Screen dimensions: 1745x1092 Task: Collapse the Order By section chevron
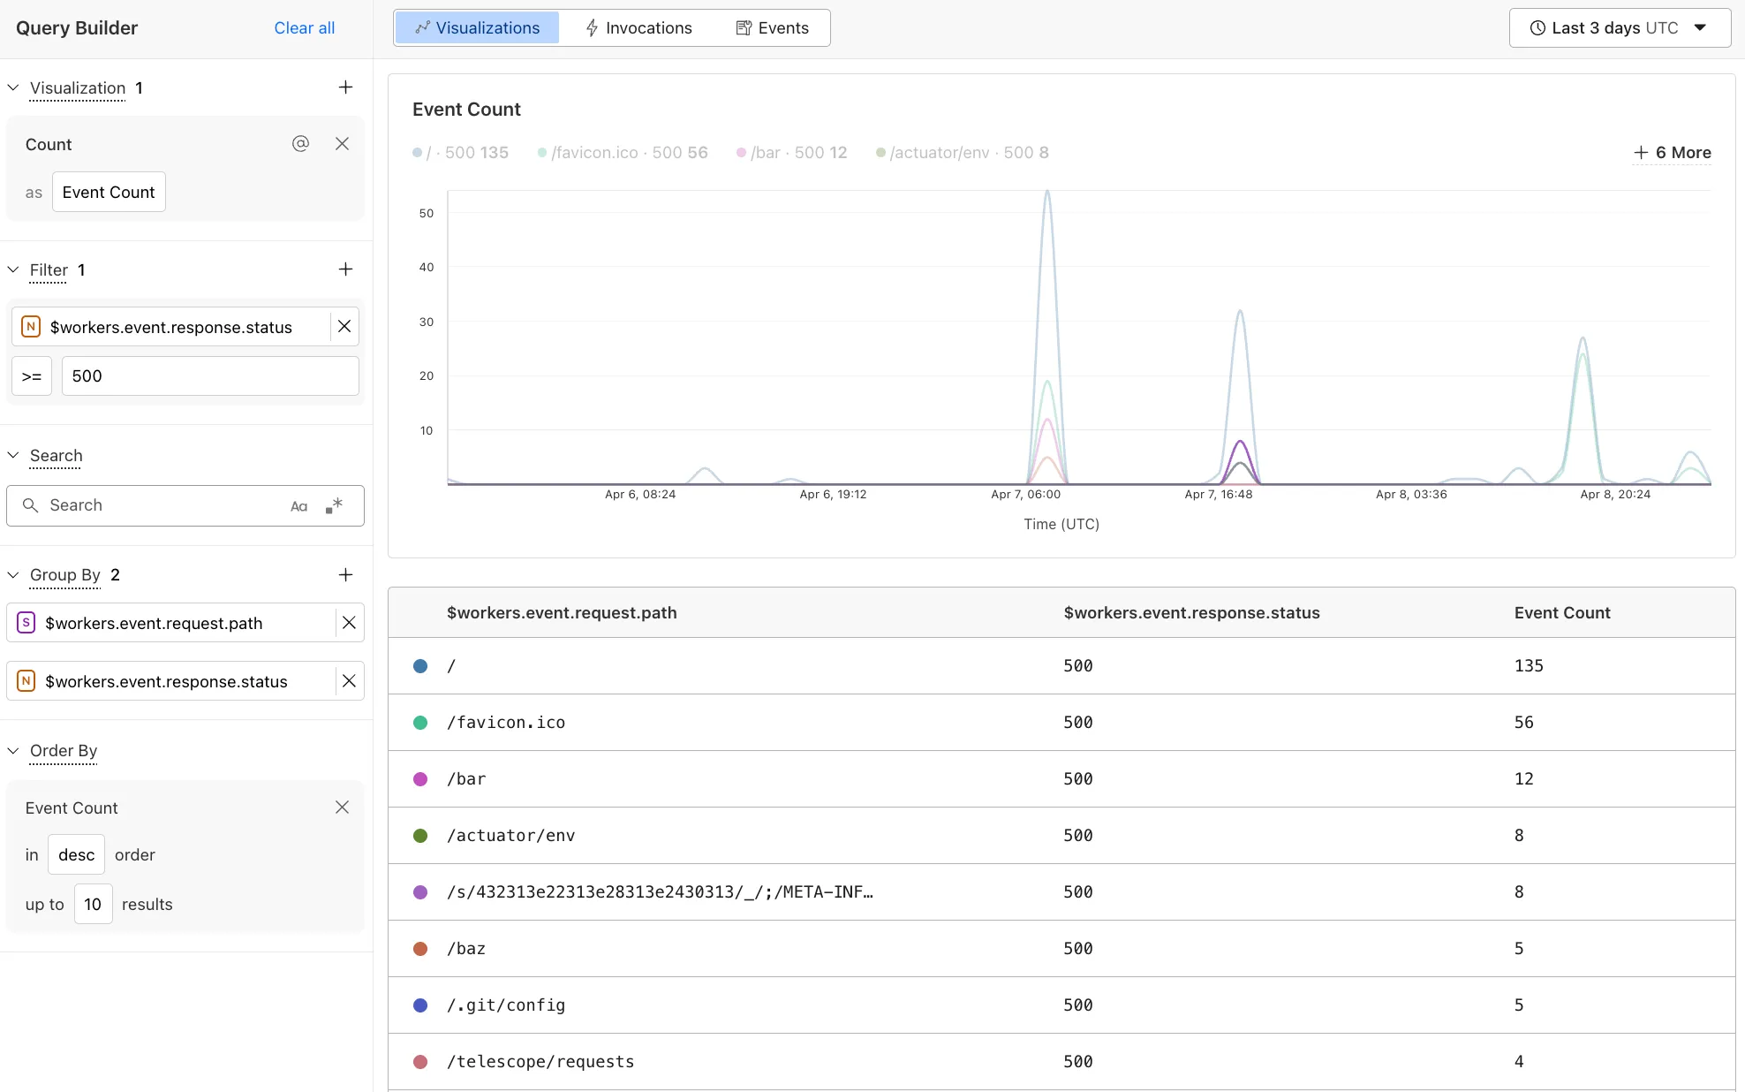[12, 751]
